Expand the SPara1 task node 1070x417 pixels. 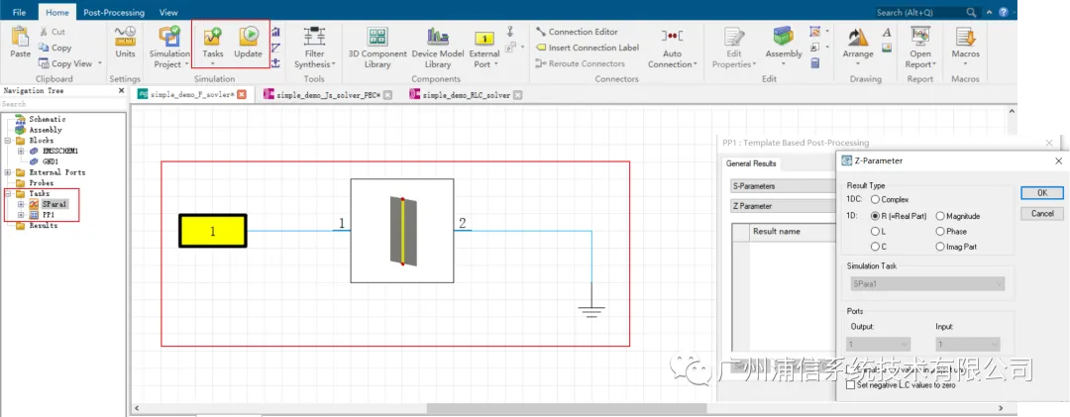(21, 204)
